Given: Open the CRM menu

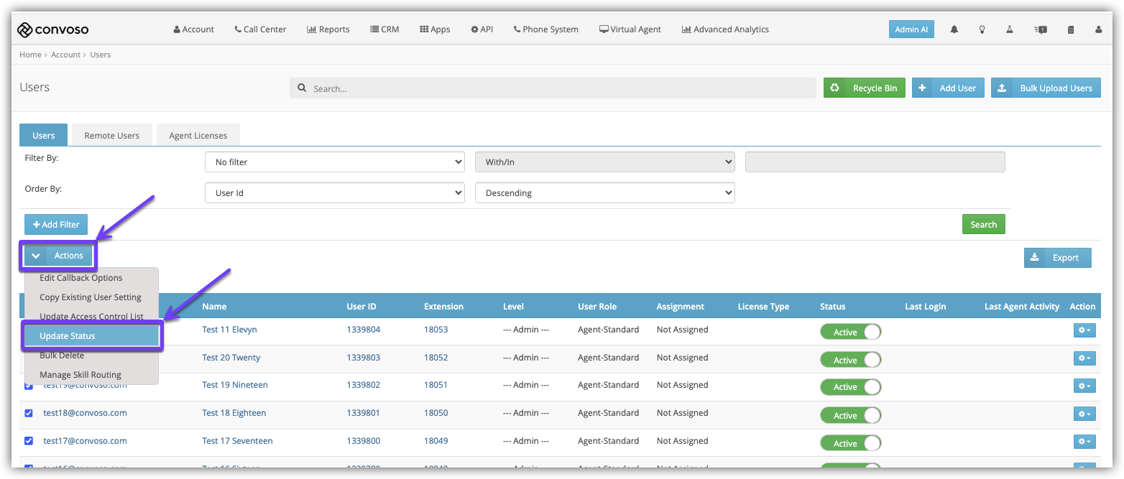Looking at the screenshot, I should coord(384,29).
